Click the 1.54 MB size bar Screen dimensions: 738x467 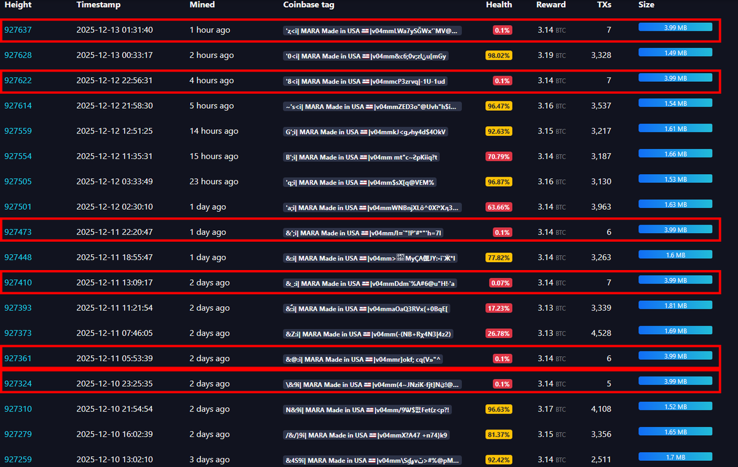675,103
